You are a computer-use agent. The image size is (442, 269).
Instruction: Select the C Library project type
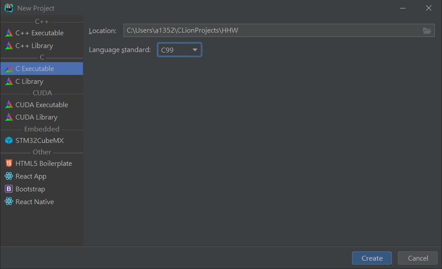click(42, 81)
